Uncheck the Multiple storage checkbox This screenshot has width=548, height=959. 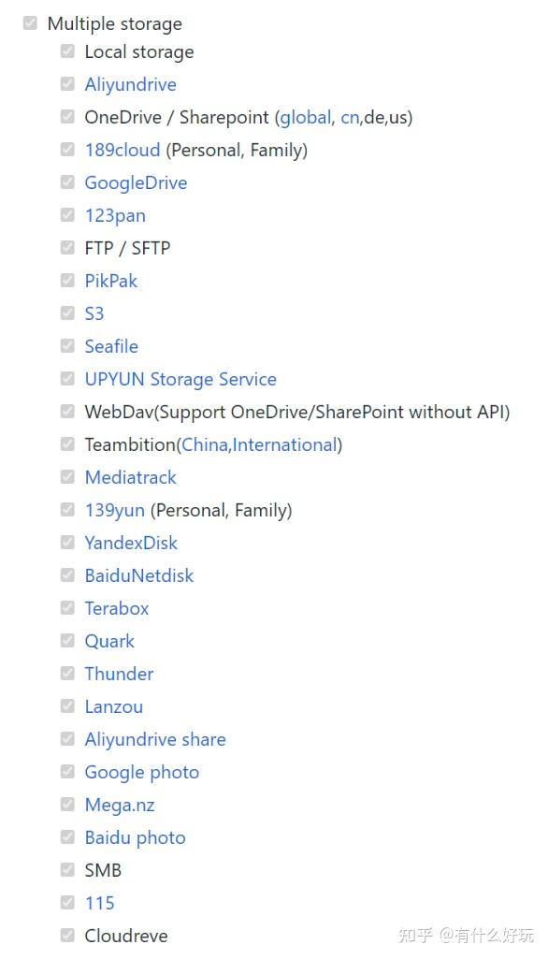click(x=30, y=23)
